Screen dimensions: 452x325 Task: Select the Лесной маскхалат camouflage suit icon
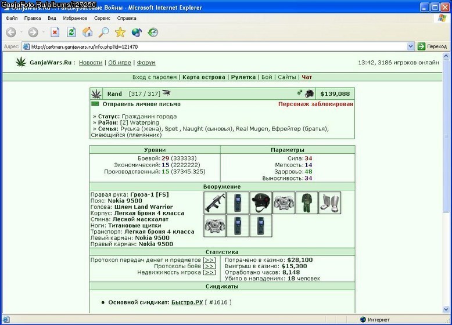[x=307, y=203]
